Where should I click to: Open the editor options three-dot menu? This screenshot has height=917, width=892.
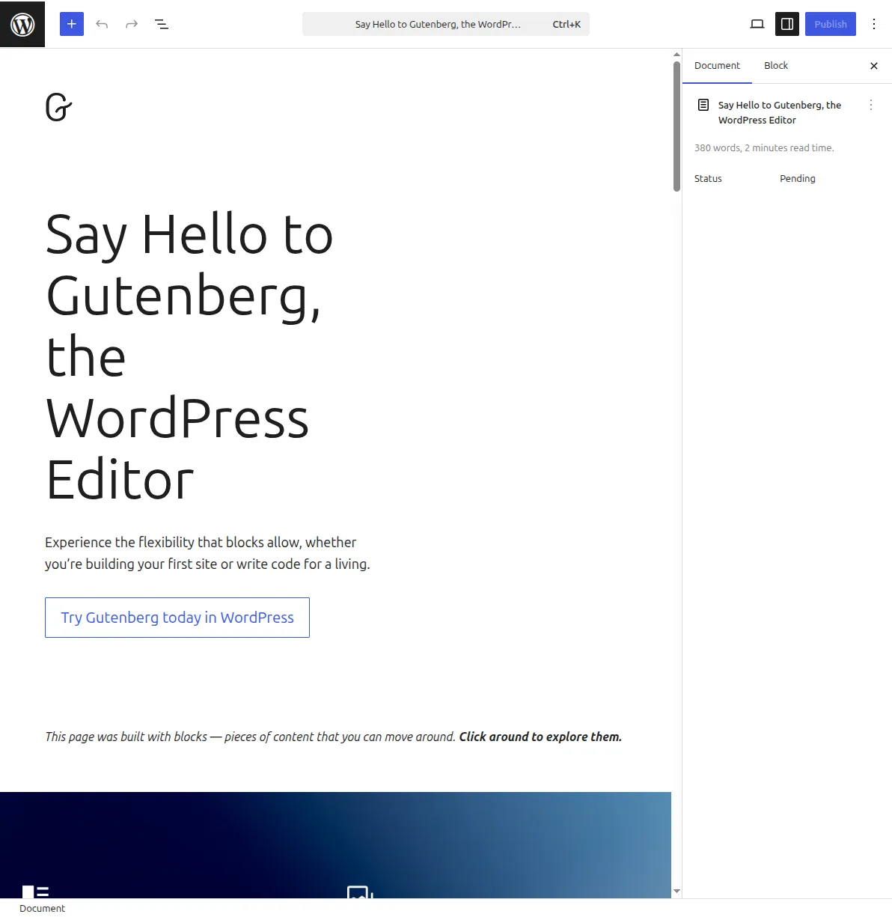(x=874, y=23)
